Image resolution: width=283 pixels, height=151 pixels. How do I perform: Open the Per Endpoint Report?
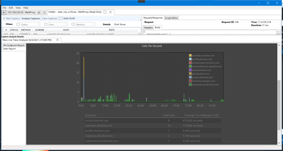14,45
